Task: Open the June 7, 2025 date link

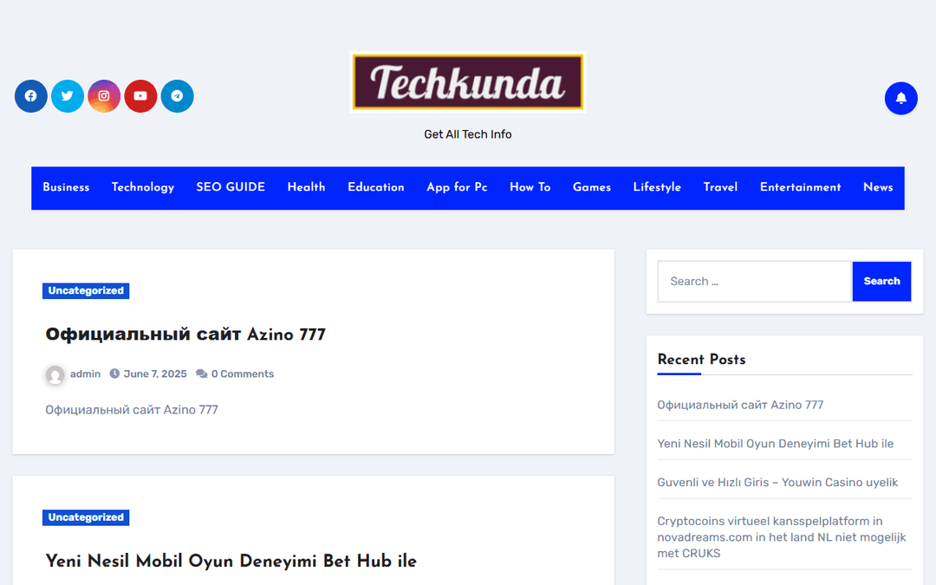Action: coord(155,374)
